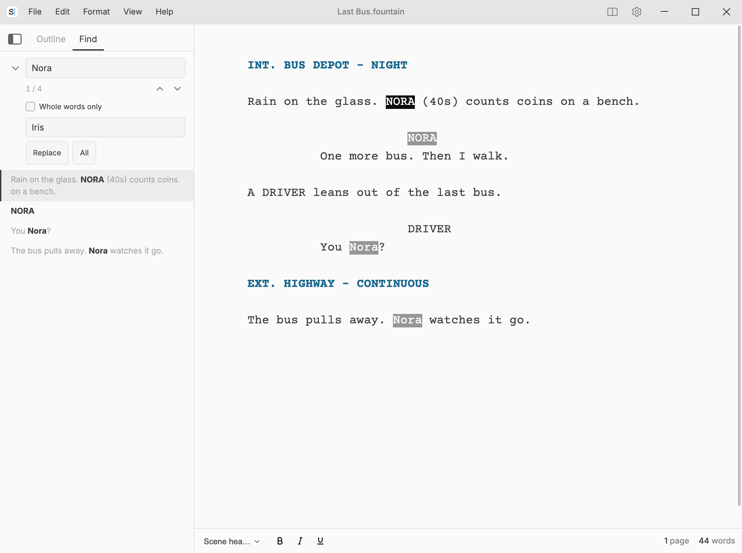Open the Edit menu

pyautogui.click(x=62, y=12)
